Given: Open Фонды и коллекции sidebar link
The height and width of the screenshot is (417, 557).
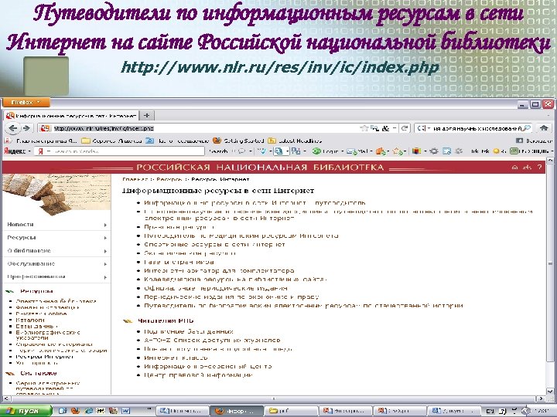Looking at the screenshot, I should tap(48, 307).
